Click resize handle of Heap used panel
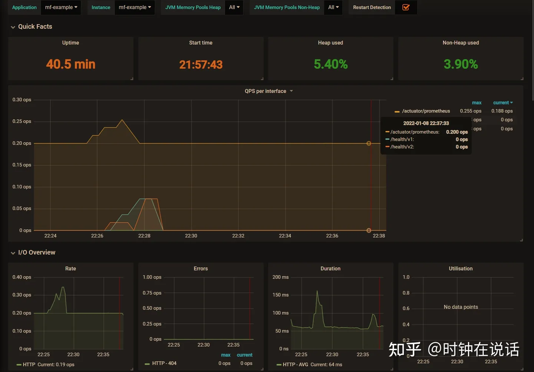534x372 pixels. (x=392, y=79)
